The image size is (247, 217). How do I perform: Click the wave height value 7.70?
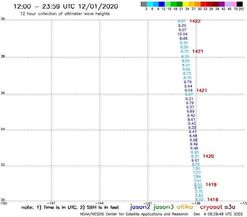coord(197,173)
